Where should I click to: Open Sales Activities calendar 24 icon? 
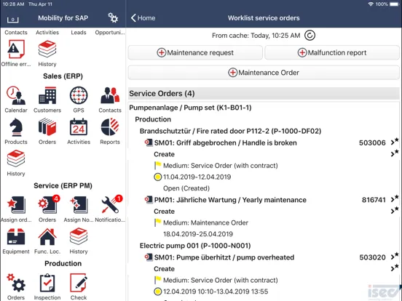point(79,127)
